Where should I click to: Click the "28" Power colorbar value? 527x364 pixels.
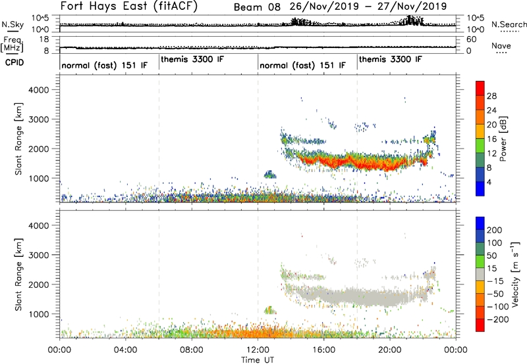point(491,96)
